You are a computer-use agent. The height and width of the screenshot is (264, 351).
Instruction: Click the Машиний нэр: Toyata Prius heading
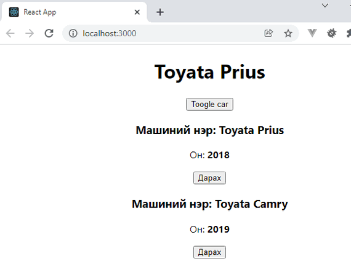pyautogui.click(x=210, y=130)
